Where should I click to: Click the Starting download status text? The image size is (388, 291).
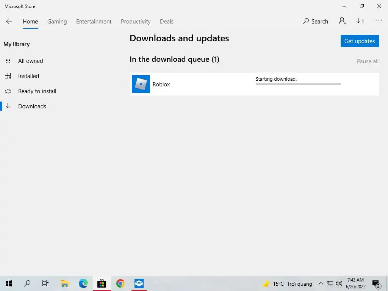[x=276, y=79]
